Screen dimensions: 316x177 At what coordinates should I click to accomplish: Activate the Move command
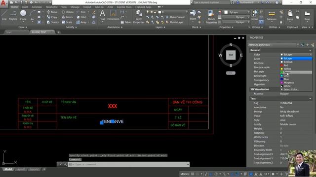tap(52, 12)
